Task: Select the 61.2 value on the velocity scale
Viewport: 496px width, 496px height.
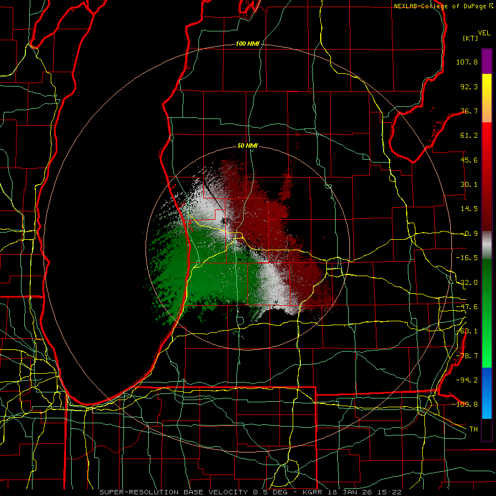Action: [x=469, y=136]
